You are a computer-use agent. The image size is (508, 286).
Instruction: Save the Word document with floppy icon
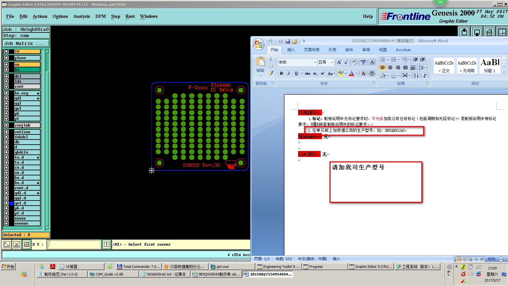[x=288, y=41]
